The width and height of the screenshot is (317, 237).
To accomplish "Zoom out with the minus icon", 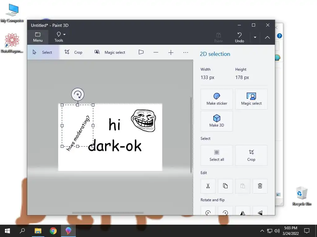I will [x=156, y=52].
